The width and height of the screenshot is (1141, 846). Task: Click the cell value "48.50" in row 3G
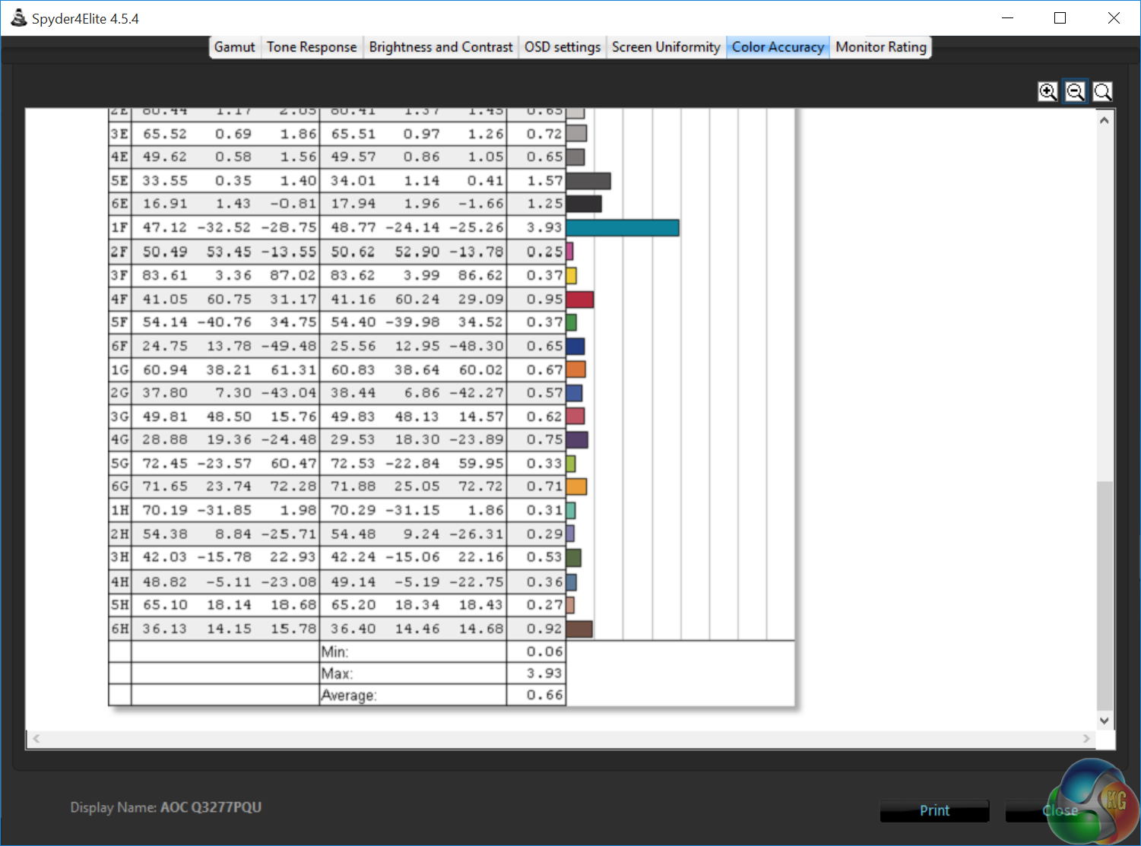point(229,417)
